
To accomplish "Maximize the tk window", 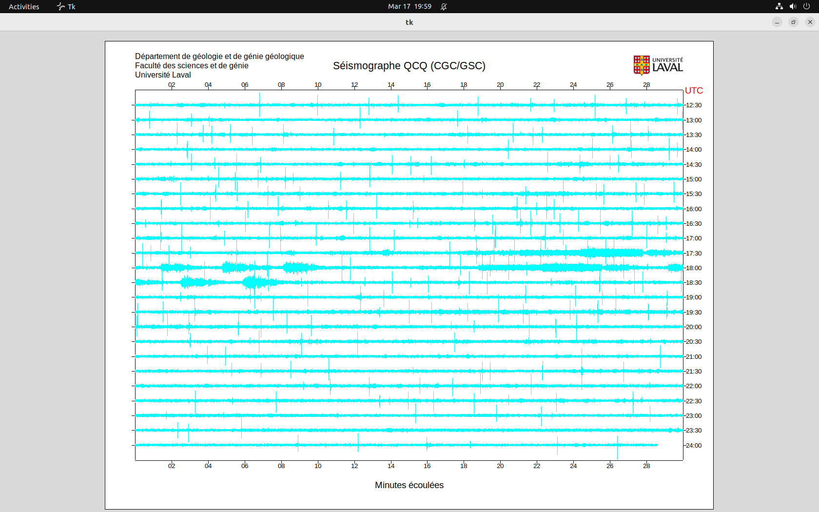I will point(794,22).
